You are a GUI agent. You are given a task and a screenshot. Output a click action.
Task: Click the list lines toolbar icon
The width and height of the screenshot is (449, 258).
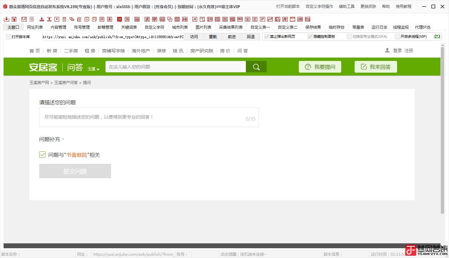click(x=32, y=19)
